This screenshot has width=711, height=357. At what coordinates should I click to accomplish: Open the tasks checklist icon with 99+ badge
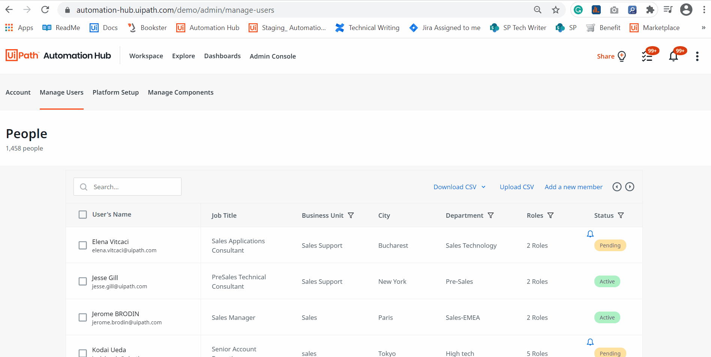pos(648,56)
